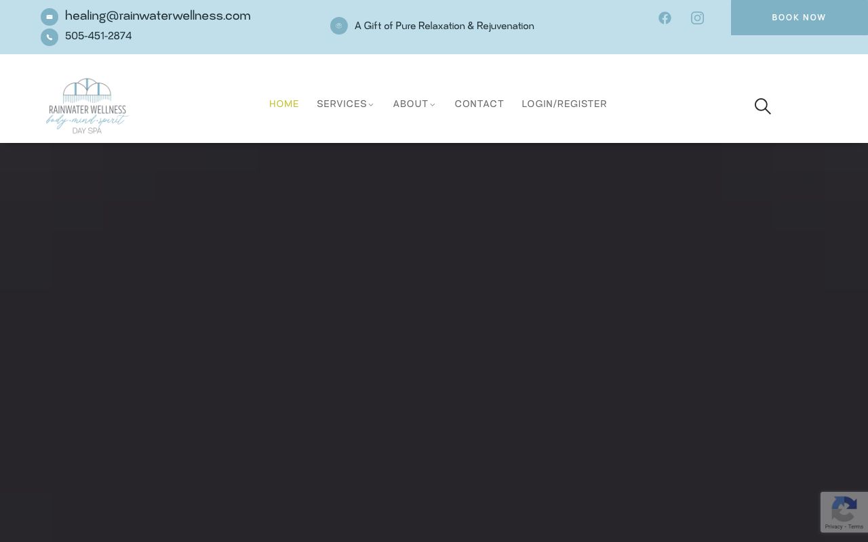Click the Rainwater Wellness Day Spa logo
Image resolution: width=868 pixels, height=542 pixels.
point(87,106)
